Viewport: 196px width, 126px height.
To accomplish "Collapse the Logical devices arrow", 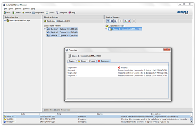I will click(x=106, y=29).
